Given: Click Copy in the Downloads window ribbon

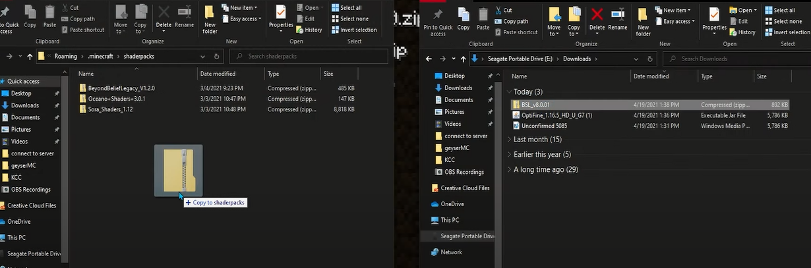Looking at the screenshot, I should pos(464,18).
